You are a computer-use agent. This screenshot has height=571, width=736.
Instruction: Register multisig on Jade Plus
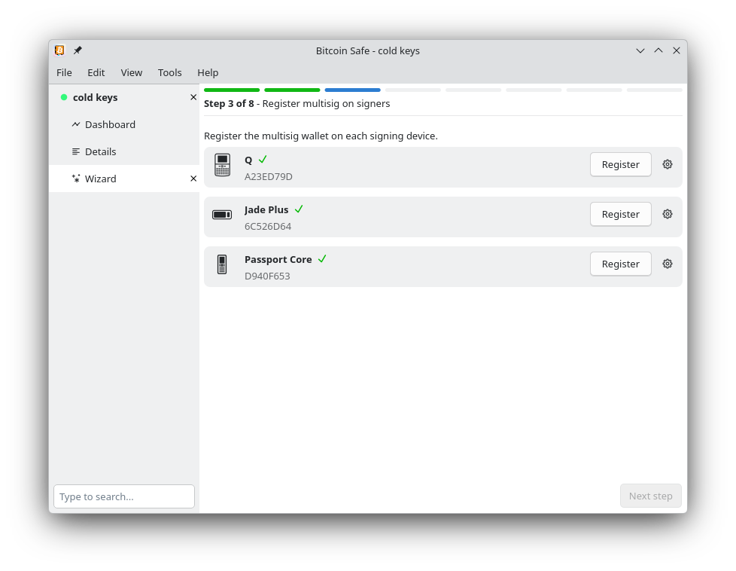620,214
